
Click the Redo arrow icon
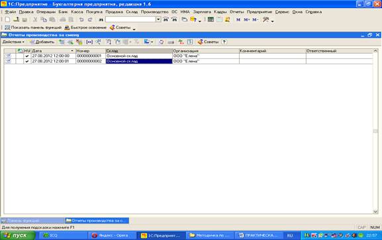[x=90, y=19]
